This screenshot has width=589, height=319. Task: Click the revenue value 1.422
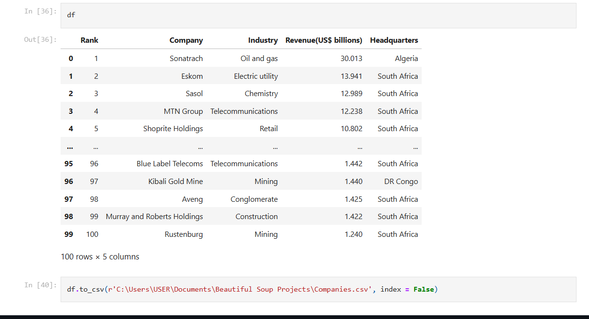tap(353, 217)
